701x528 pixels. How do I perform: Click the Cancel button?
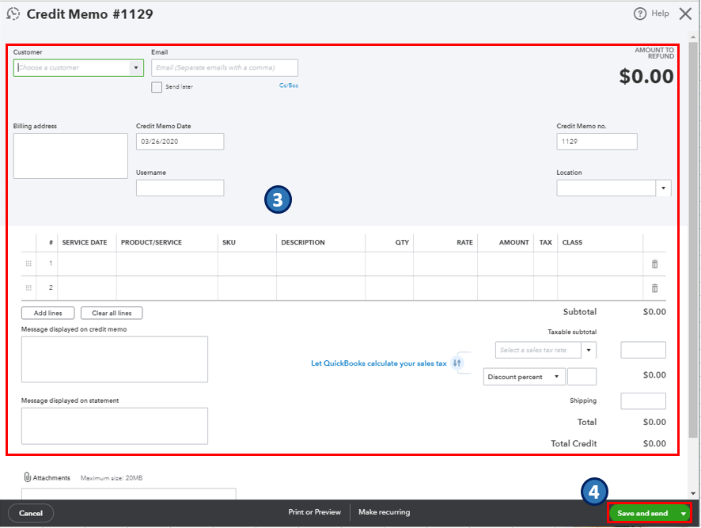tap(31, 513)
